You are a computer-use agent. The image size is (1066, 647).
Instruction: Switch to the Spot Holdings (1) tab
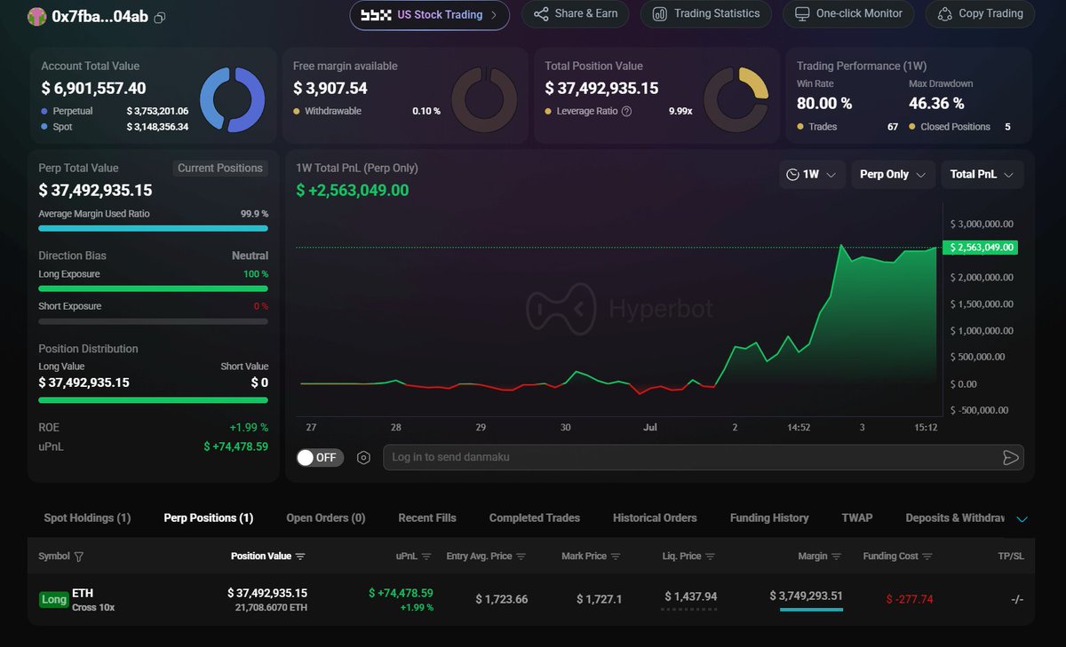tap(87, 517)
